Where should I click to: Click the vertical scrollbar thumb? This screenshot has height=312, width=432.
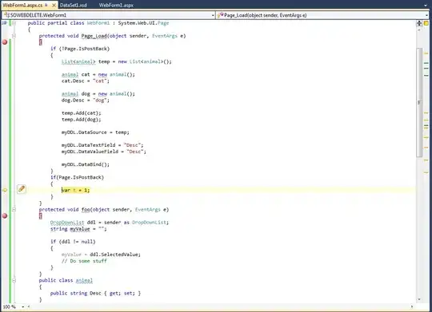pos(419,102)
